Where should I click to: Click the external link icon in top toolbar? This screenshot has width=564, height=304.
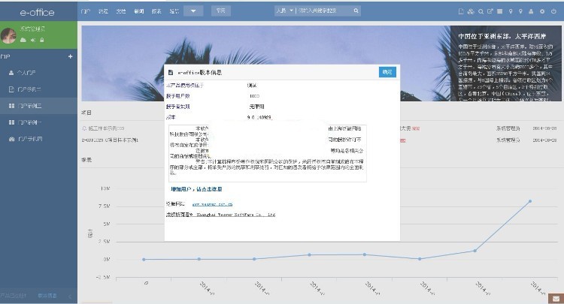pyautogui.click(x=490, y=11)
